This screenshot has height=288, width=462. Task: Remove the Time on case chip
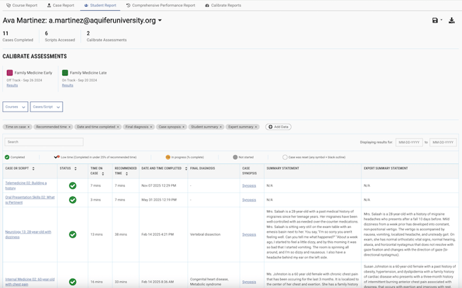click(x=28, y=127)
